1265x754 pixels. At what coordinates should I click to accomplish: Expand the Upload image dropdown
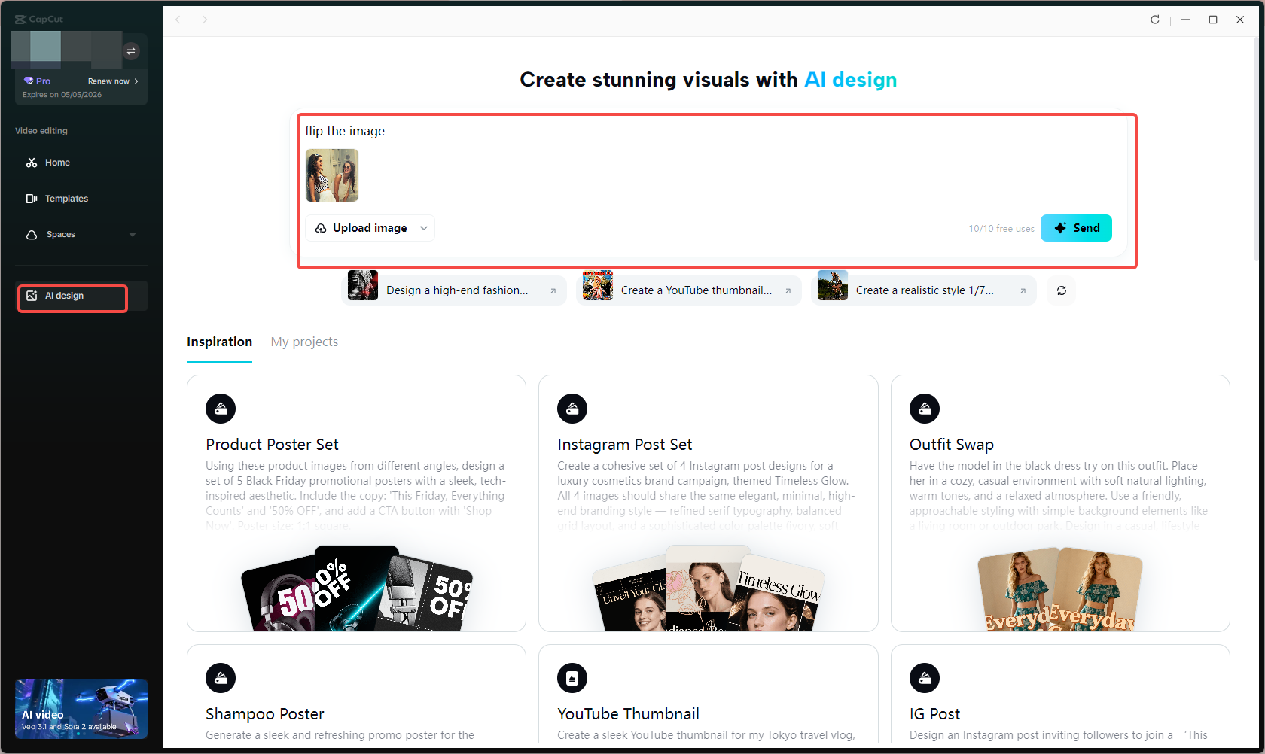[x=423, y=227]
